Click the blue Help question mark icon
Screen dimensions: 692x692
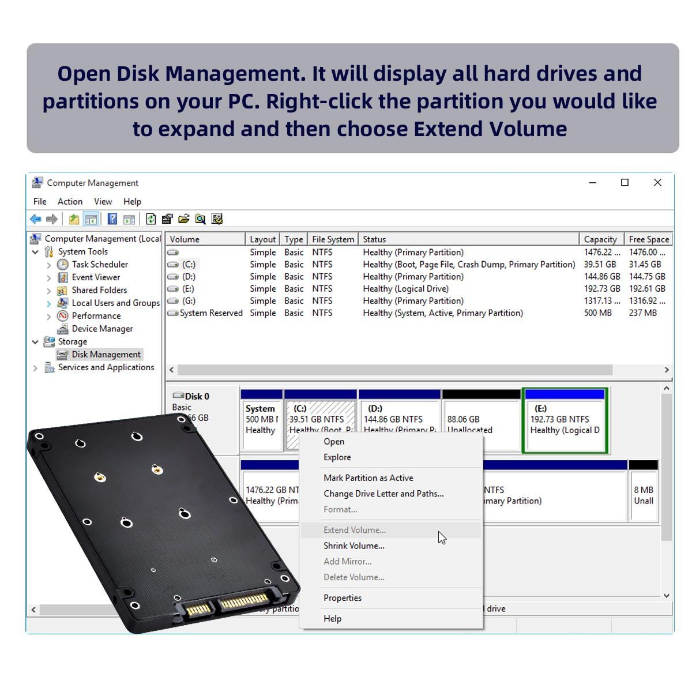pos(112,219)
